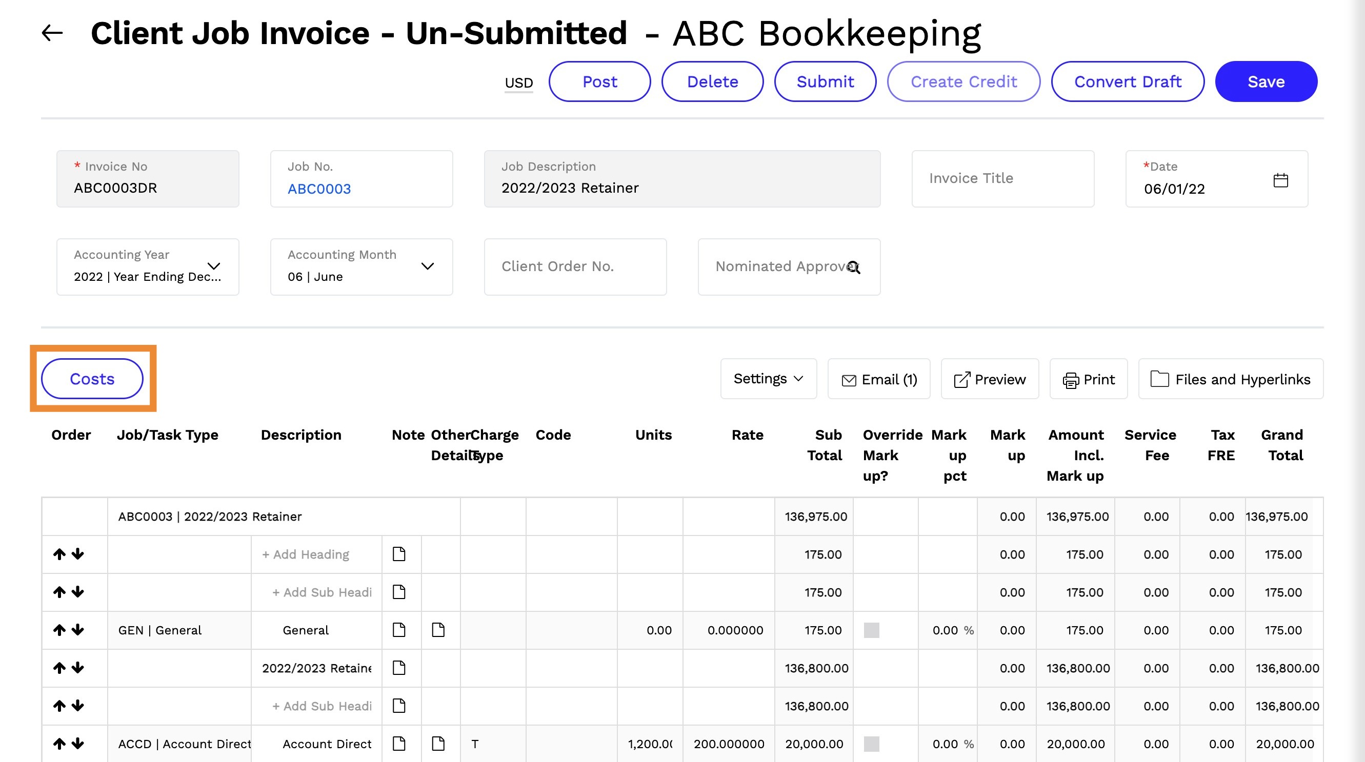The image size is (1365, 762).
Task: Open the Date calendar picker icon
Action: 1280,180
